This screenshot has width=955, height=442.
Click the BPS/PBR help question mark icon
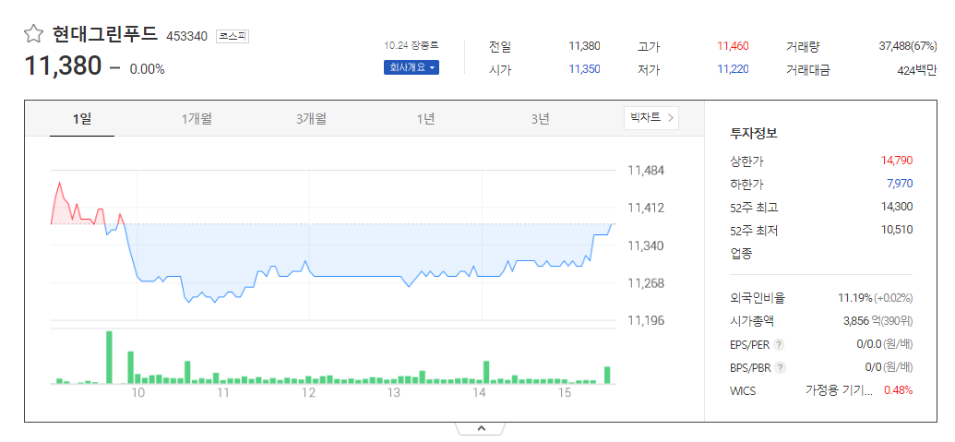click(x=781, y=368)
